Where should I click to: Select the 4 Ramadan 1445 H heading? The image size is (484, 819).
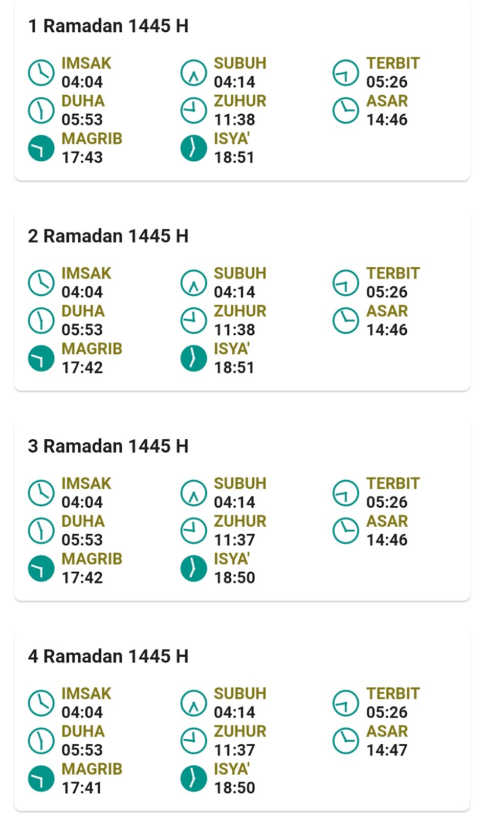[x=108, y=656]
